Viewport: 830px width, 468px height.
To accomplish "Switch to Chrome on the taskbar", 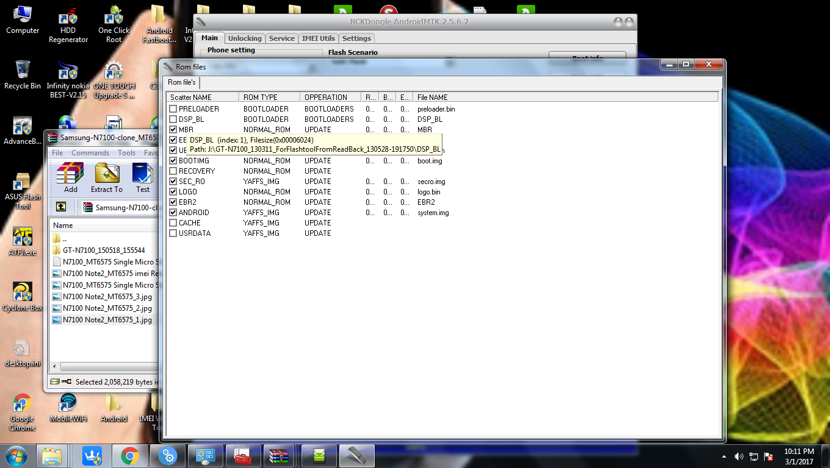I will click(129, 456).
